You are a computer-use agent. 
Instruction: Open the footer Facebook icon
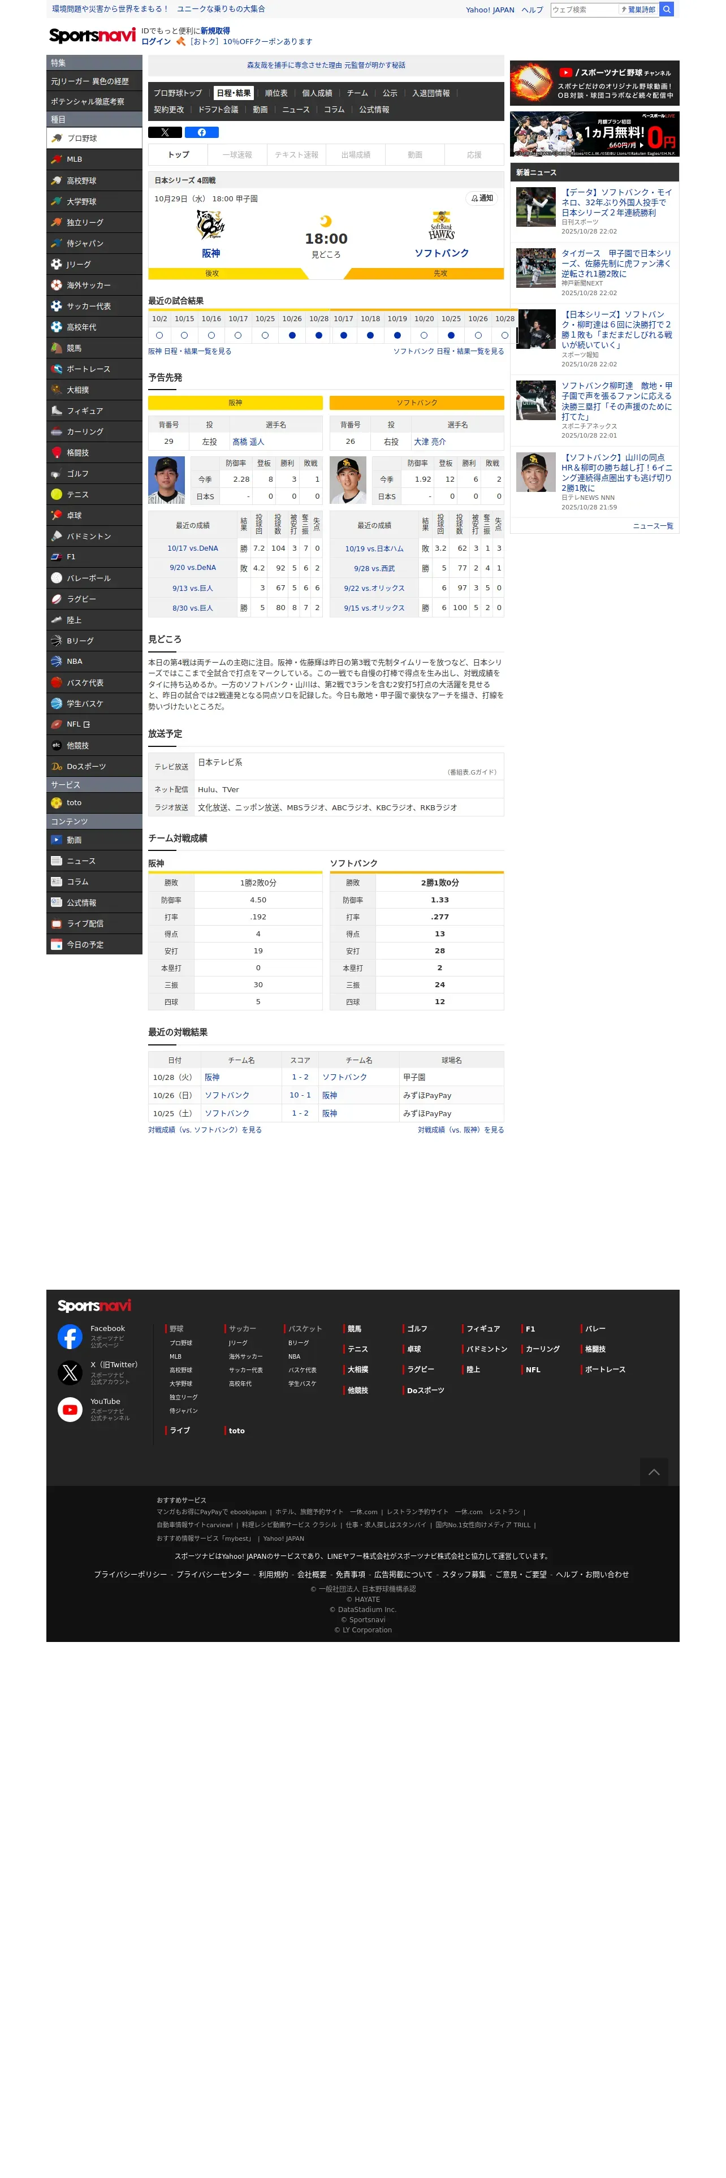click(70, 1336)
